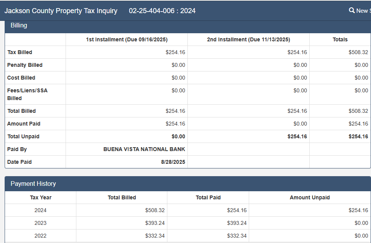Select tax year 2024 in Payment History

click(x=40, y=210)
